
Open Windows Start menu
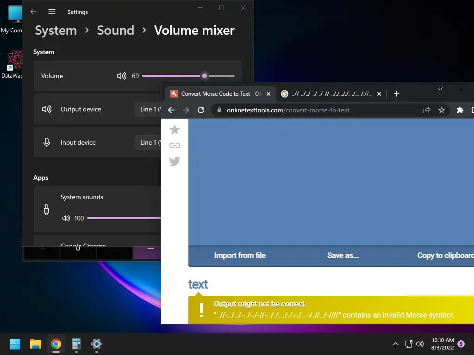tap(15, 344)
